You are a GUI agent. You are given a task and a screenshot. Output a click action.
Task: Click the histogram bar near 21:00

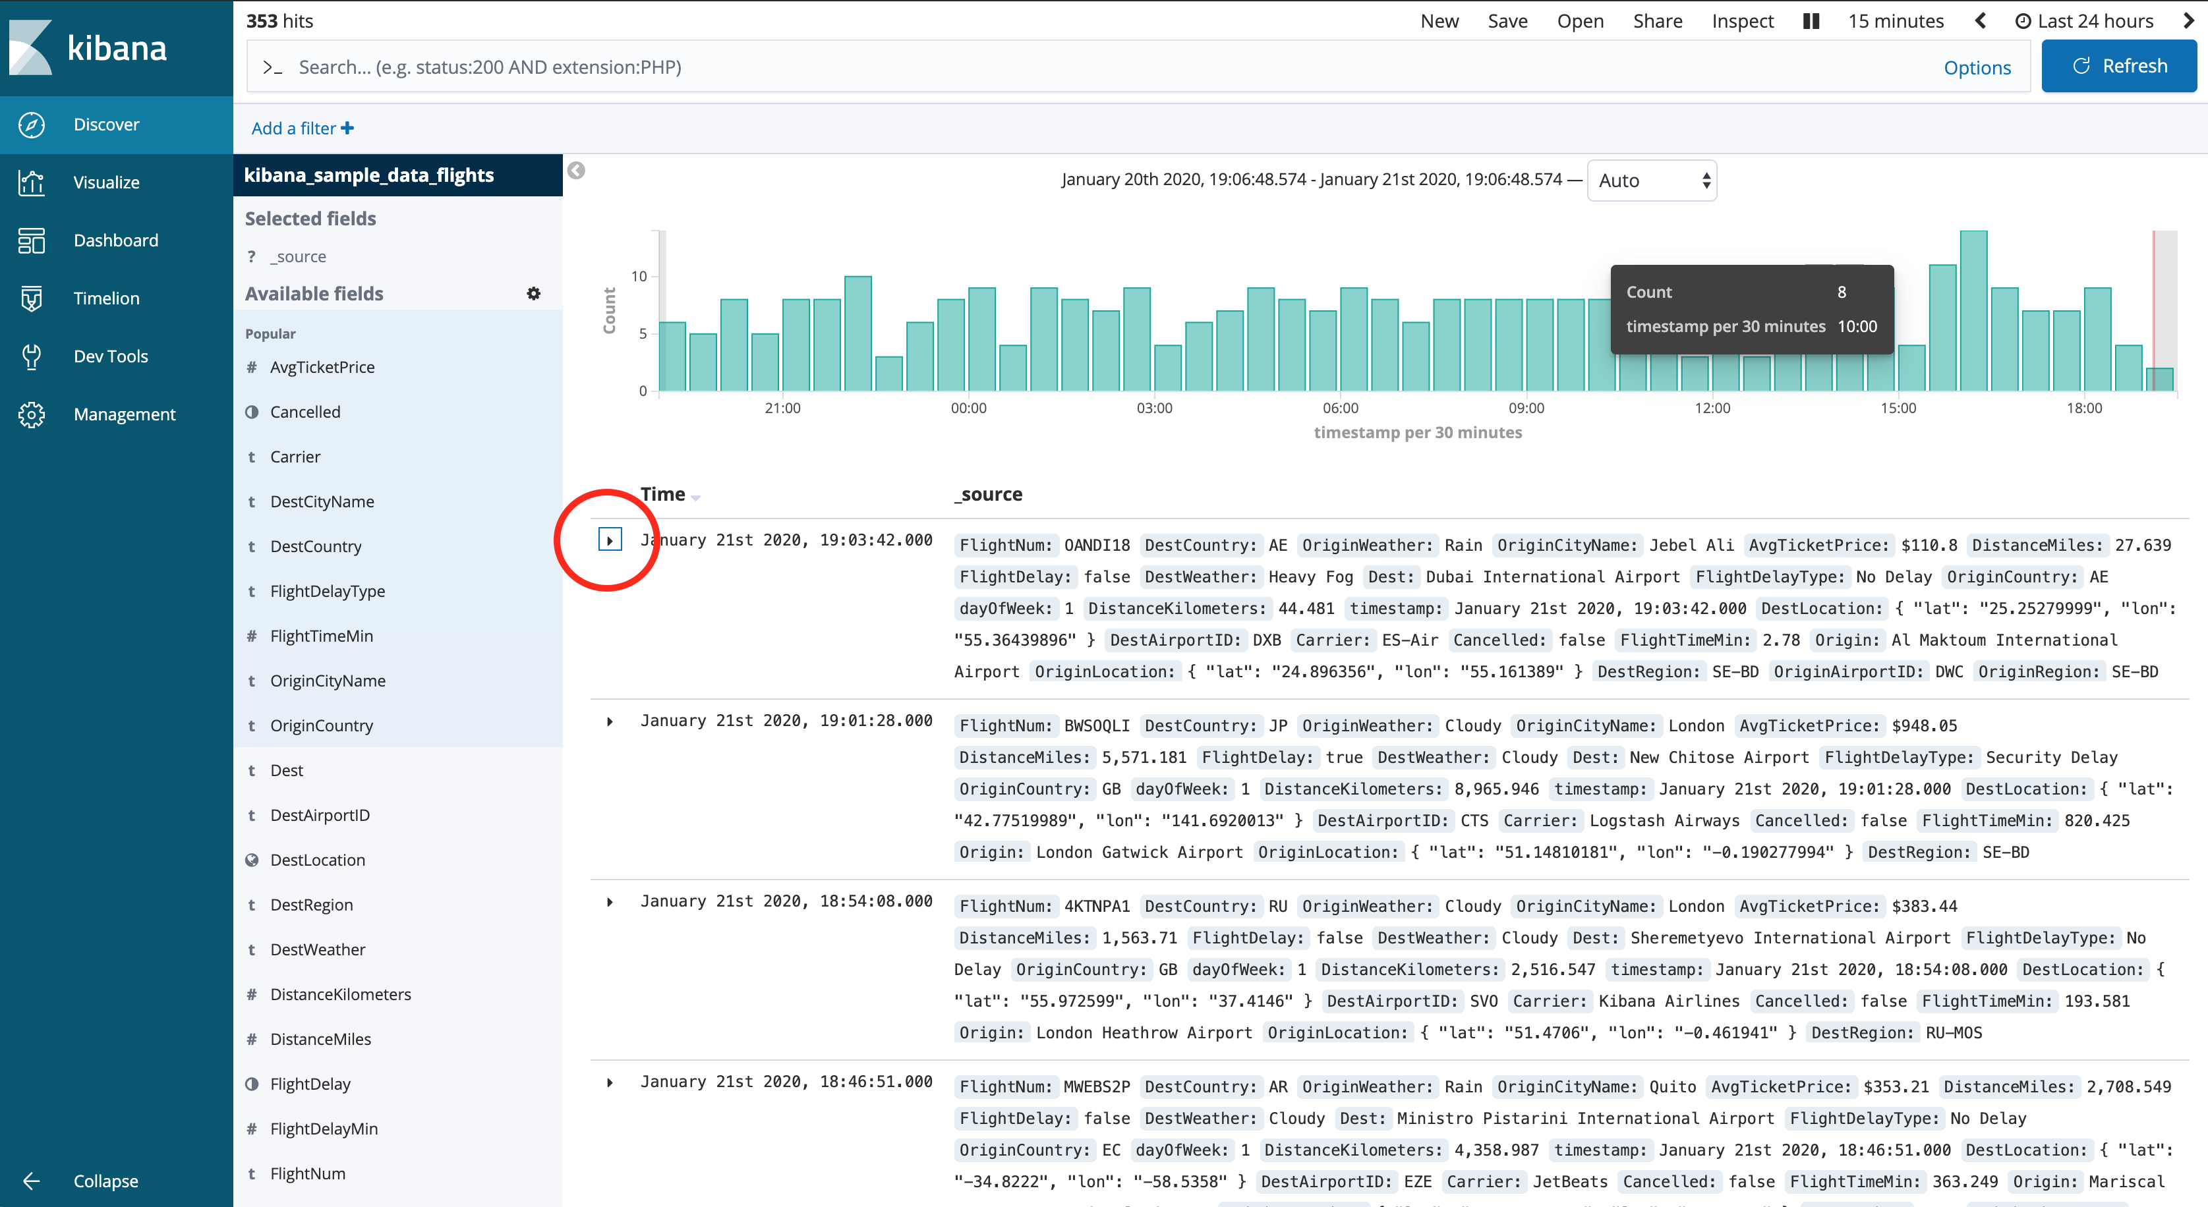tap(796, 345)
